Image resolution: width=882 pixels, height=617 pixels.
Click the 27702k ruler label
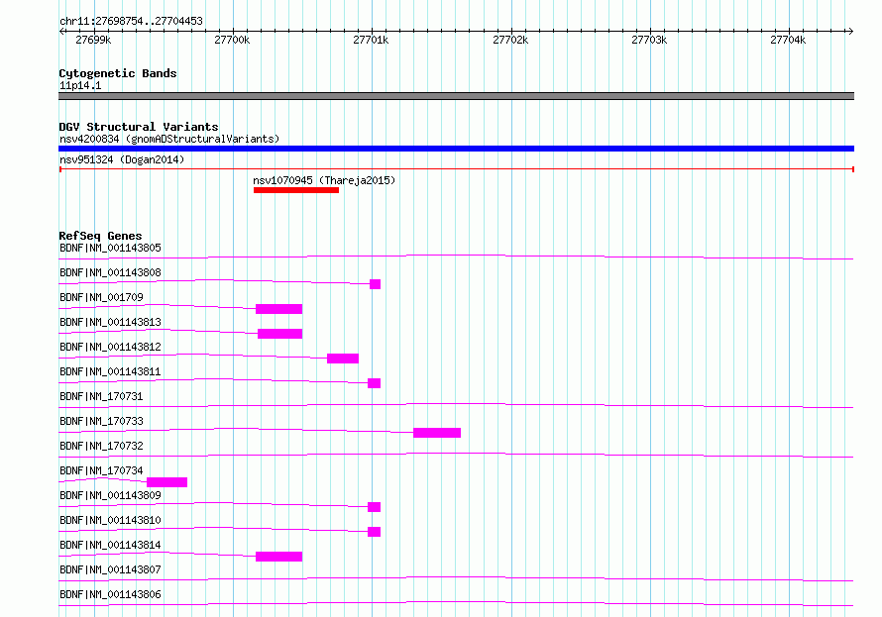click(510, 40)
